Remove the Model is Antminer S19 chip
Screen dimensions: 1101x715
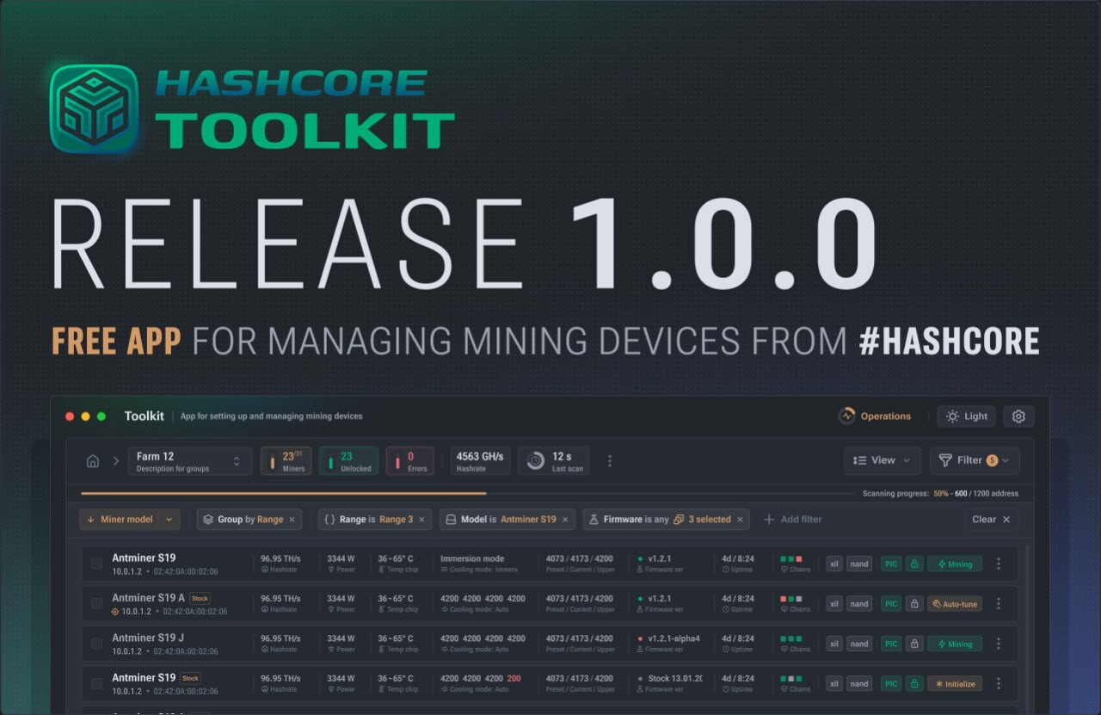pyautogui.click(x=565, y=520)
